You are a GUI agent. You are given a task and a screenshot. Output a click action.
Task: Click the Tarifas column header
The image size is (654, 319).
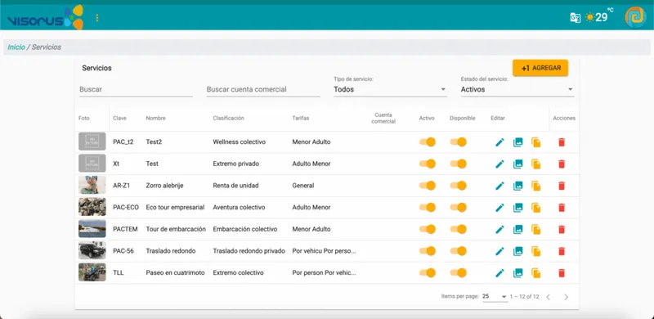click(x=301, y=118)
